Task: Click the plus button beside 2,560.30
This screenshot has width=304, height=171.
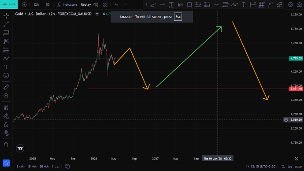Action: pyautogui.click(x=286, y=120)
